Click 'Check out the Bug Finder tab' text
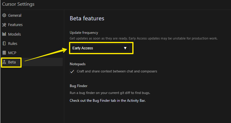Screen dimensions: 231x123 [x=108, y=101]
